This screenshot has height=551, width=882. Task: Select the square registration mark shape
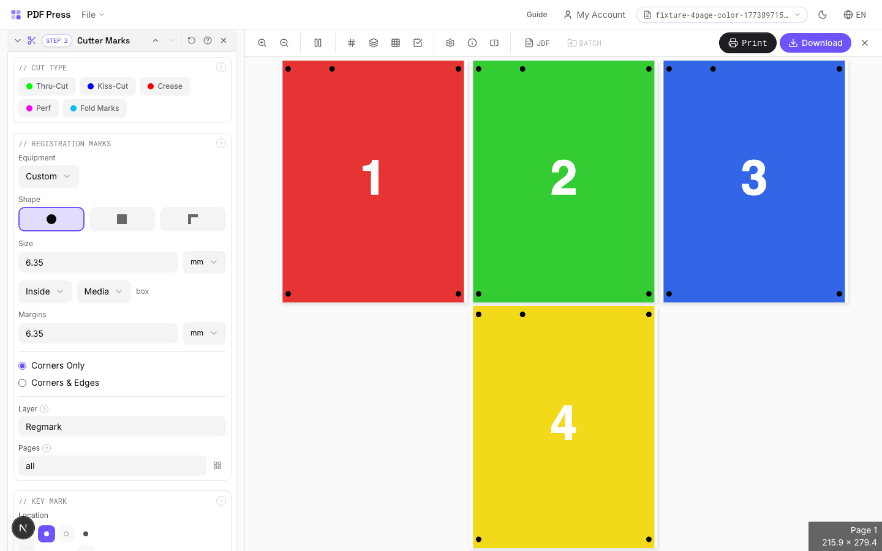pyautogui.click(x=122, y=219)
